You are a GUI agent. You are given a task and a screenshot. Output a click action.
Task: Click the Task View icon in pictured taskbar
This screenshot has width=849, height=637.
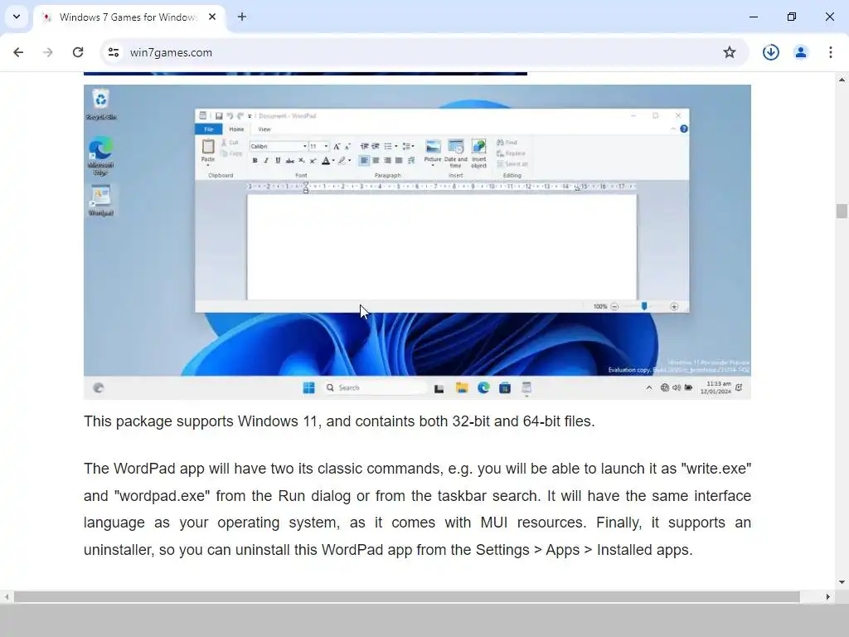coord(439,388)
